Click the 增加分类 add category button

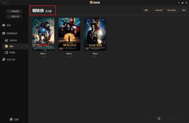[x=14, y=17]
